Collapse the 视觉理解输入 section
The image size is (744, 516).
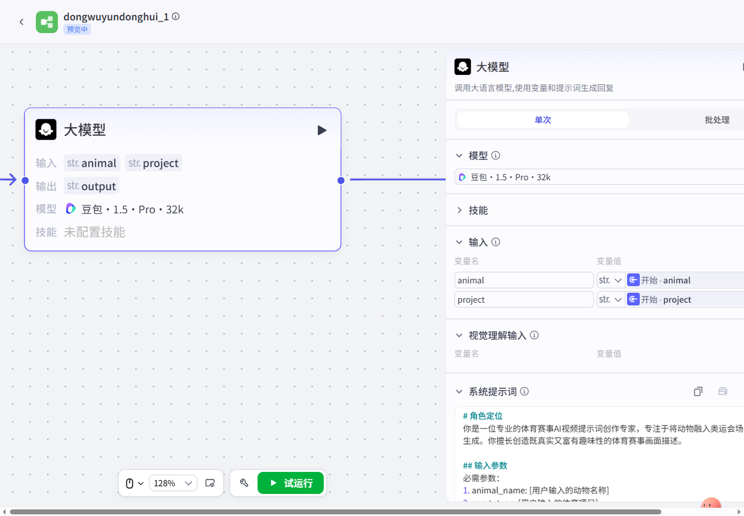pyautogui.click(x=459, y=335)
